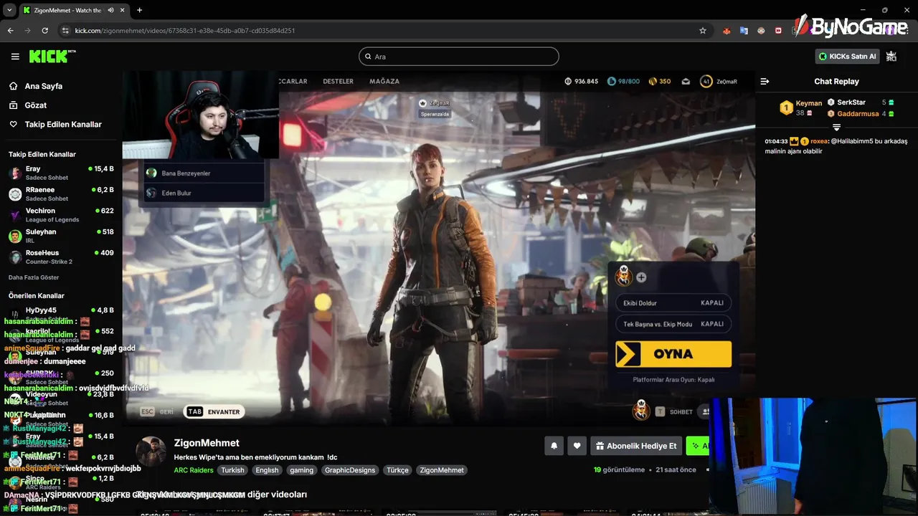Click the red fast-forward extension icon
The height and width of the screenshot is (516, 918).
(778, 31)
